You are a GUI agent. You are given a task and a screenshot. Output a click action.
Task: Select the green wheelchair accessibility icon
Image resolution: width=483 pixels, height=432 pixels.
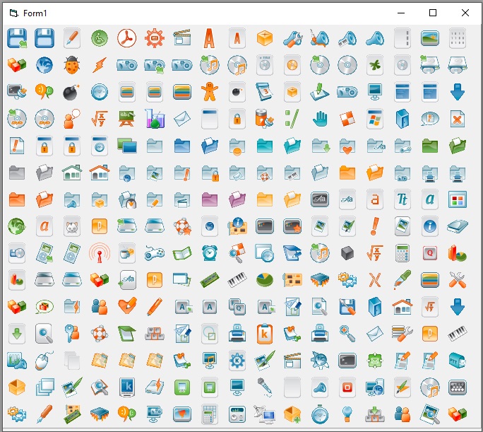100,38
